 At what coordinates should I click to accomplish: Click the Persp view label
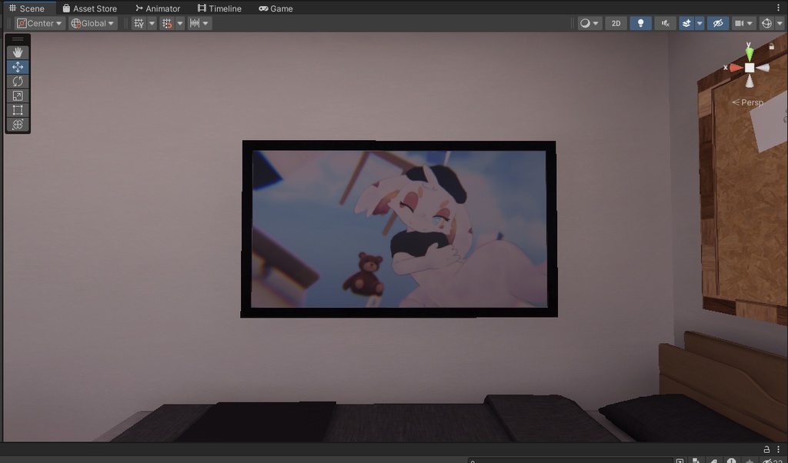point(749,102)
